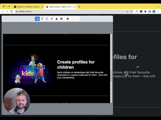This screenshot has width=161, height=120.
Task: Click the netflix.com/ie address bar
Action: pyautogui.click(x=74, y=11)
